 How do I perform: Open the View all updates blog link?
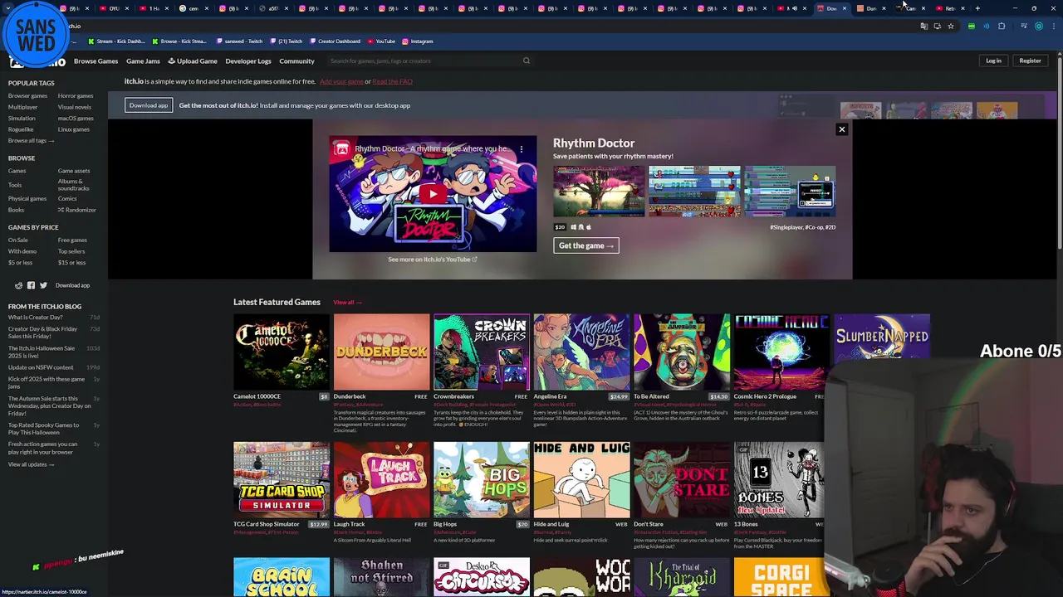point(31,464)
